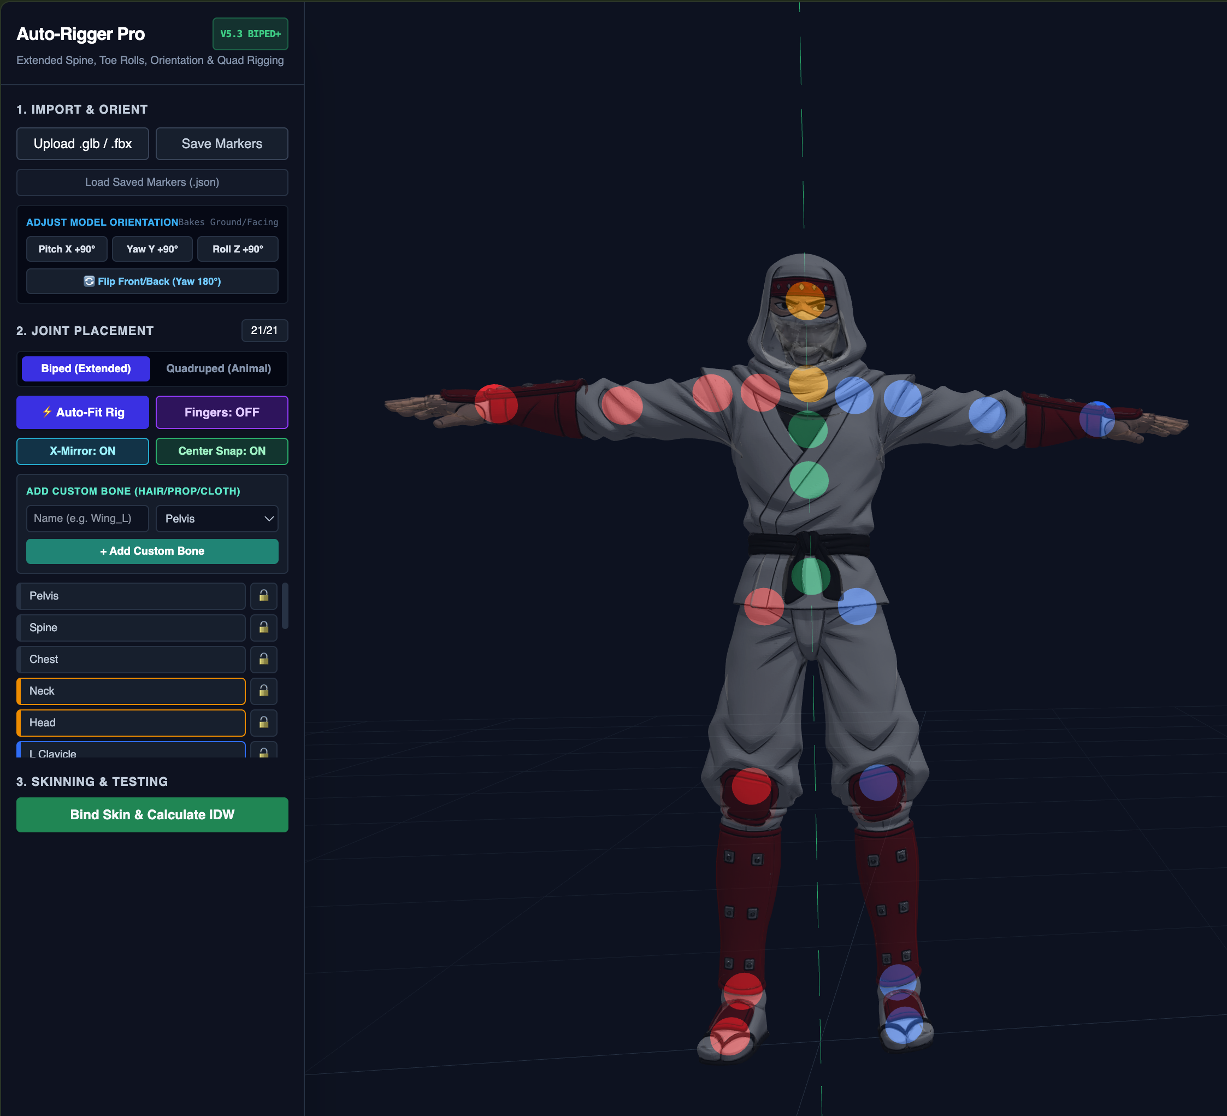Click Upload .glb / .fbx button
Image resolution: width=1227 pixels, height=1116 pixels.
click(x=82, y=144)
